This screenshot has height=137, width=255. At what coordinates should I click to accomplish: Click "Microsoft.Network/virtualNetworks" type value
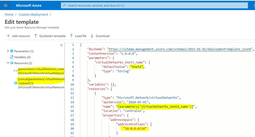[148, 98]
